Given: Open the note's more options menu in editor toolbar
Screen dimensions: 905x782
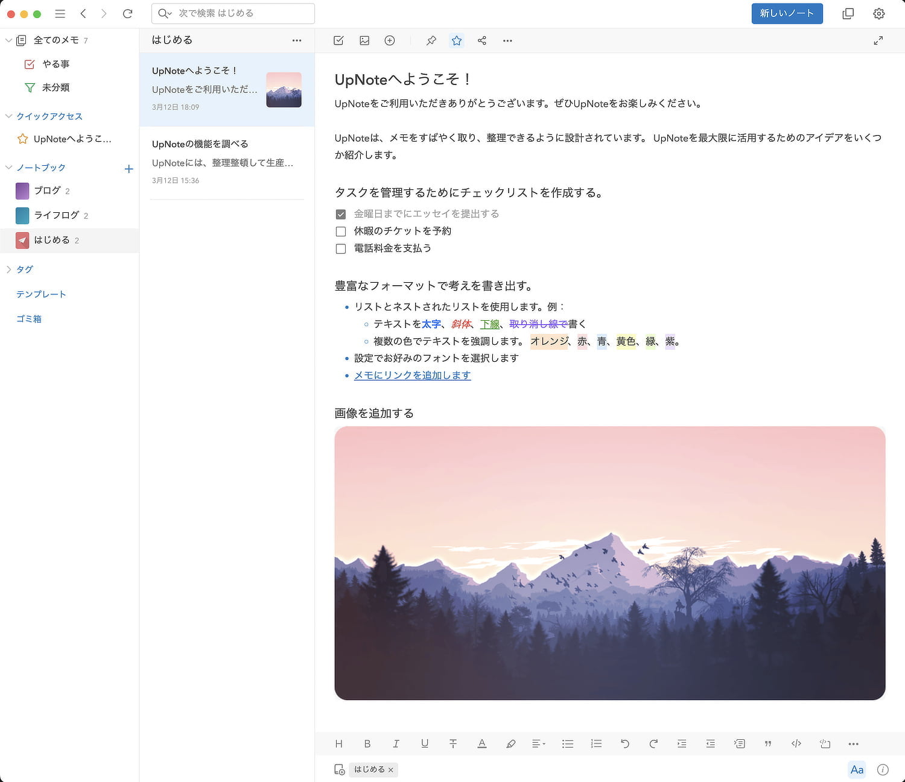Looking at the screenshot, I should (507, 40).
